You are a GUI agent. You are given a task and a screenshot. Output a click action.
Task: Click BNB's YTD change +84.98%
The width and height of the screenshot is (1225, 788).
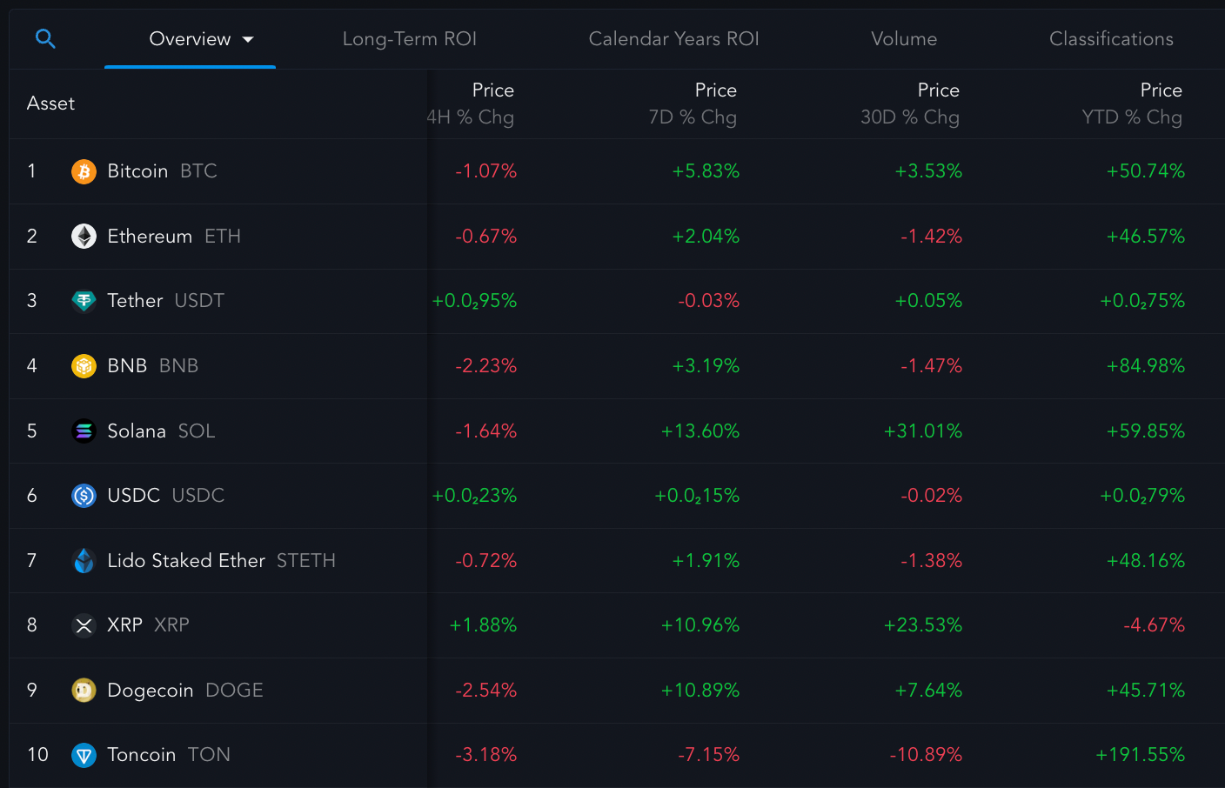coord(1145,366)
